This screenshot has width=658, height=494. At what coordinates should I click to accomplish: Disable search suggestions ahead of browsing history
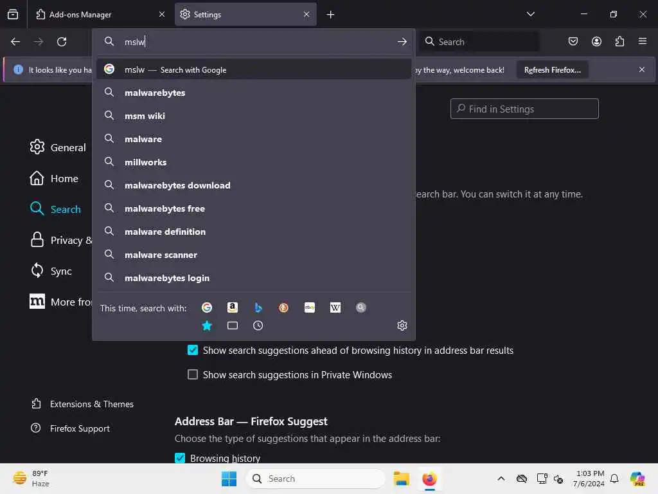pos(193,350)
